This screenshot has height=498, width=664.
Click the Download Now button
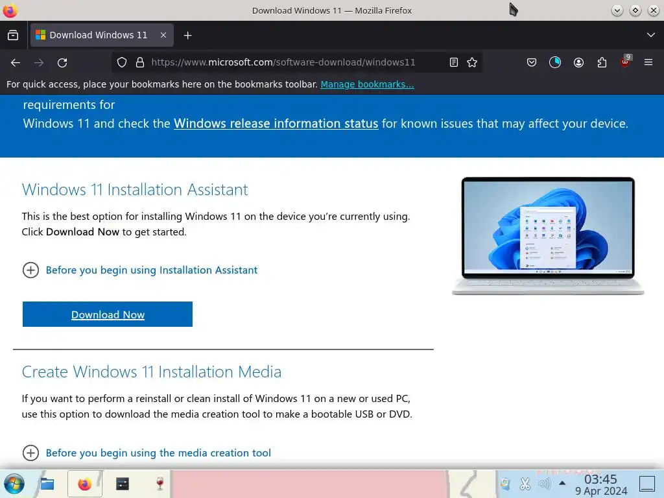tap(108, 314)
